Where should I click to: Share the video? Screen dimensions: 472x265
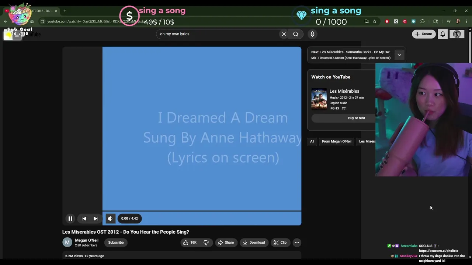(226, 243)
